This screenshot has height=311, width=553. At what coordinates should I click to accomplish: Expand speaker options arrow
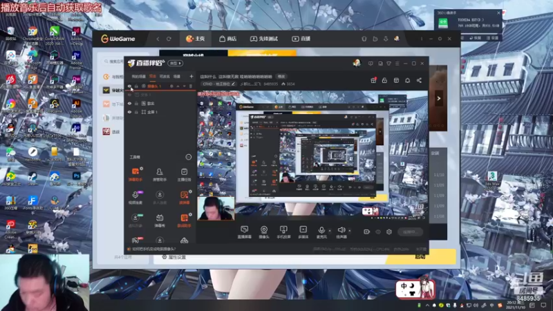tap(350, 231)
